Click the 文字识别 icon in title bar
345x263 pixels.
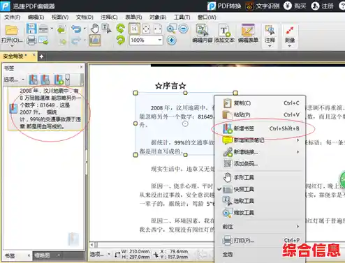click(x=249, y=6)
